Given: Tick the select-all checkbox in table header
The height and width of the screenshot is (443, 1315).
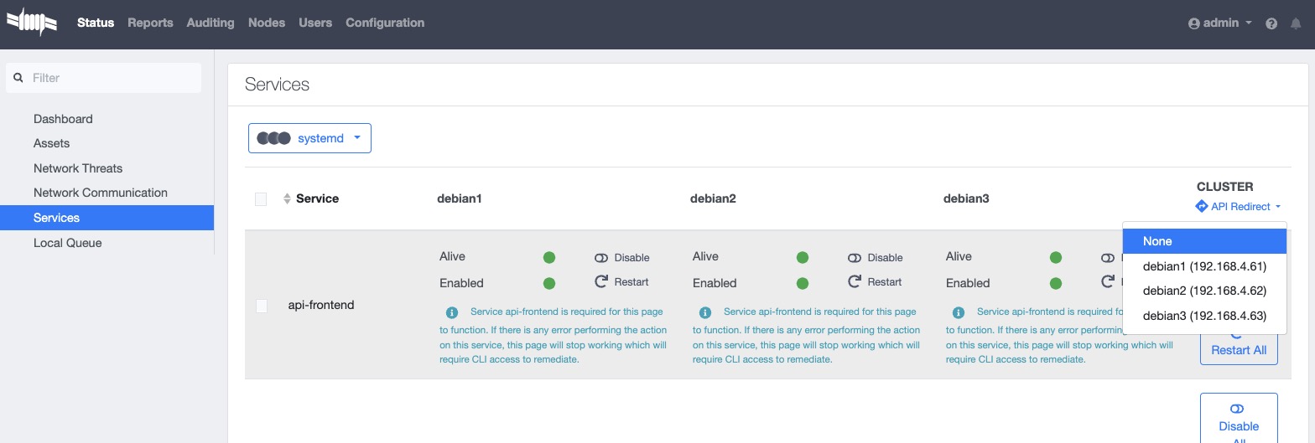Looking at the screenshot, I should [261, 198].
